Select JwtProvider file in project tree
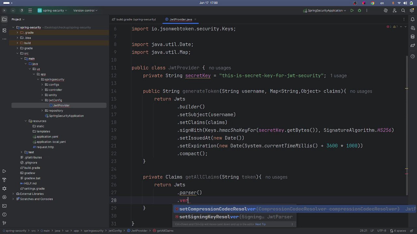The height and width of the screenshot is (234, 417). coord(59,105)
